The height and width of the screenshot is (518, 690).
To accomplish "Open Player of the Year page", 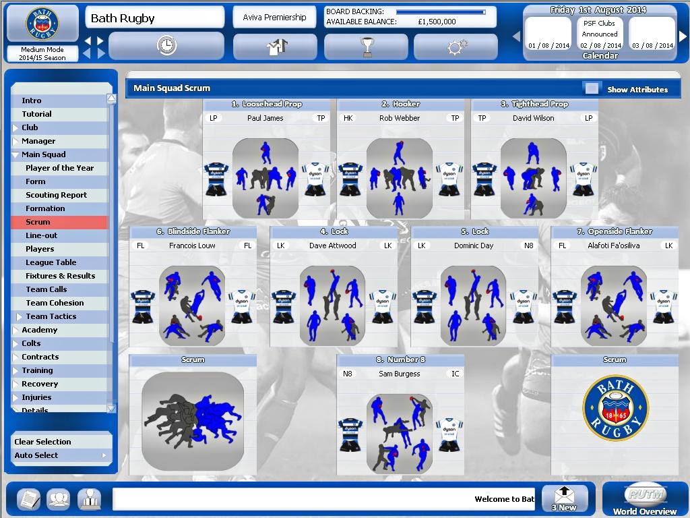I will (x=59, y=168).
